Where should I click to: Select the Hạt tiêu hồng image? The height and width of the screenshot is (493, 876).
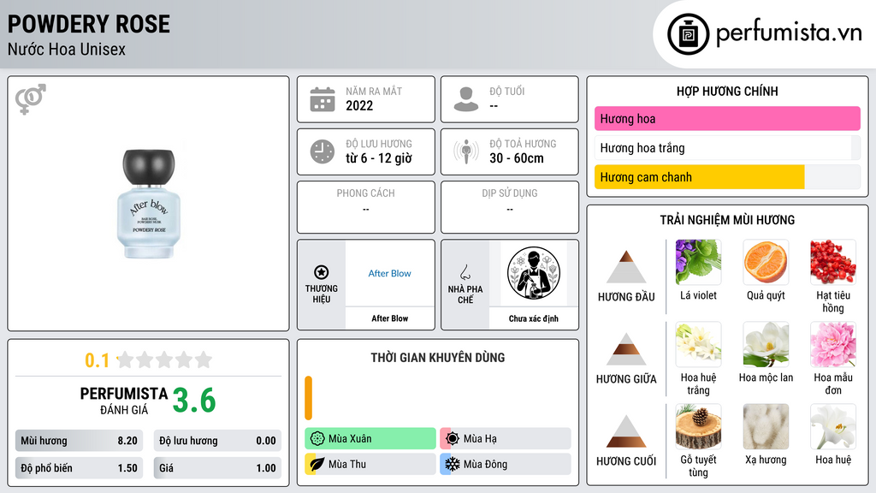[833, 262]
